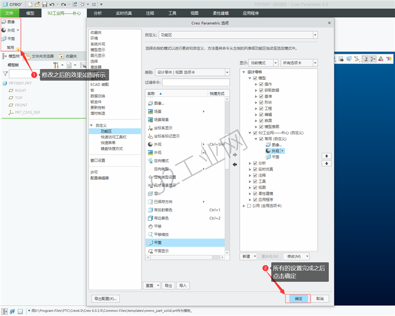Click the 重置 button
This screenshot has height=316, width=395.
click(x=152, y=286)
